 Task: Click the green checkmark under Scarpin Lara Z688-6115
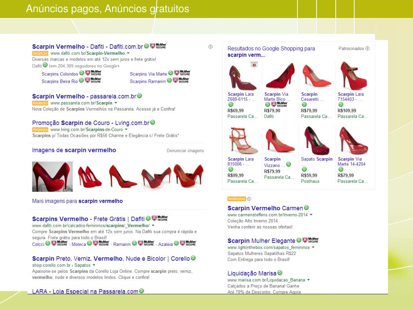tap(230, 105)
